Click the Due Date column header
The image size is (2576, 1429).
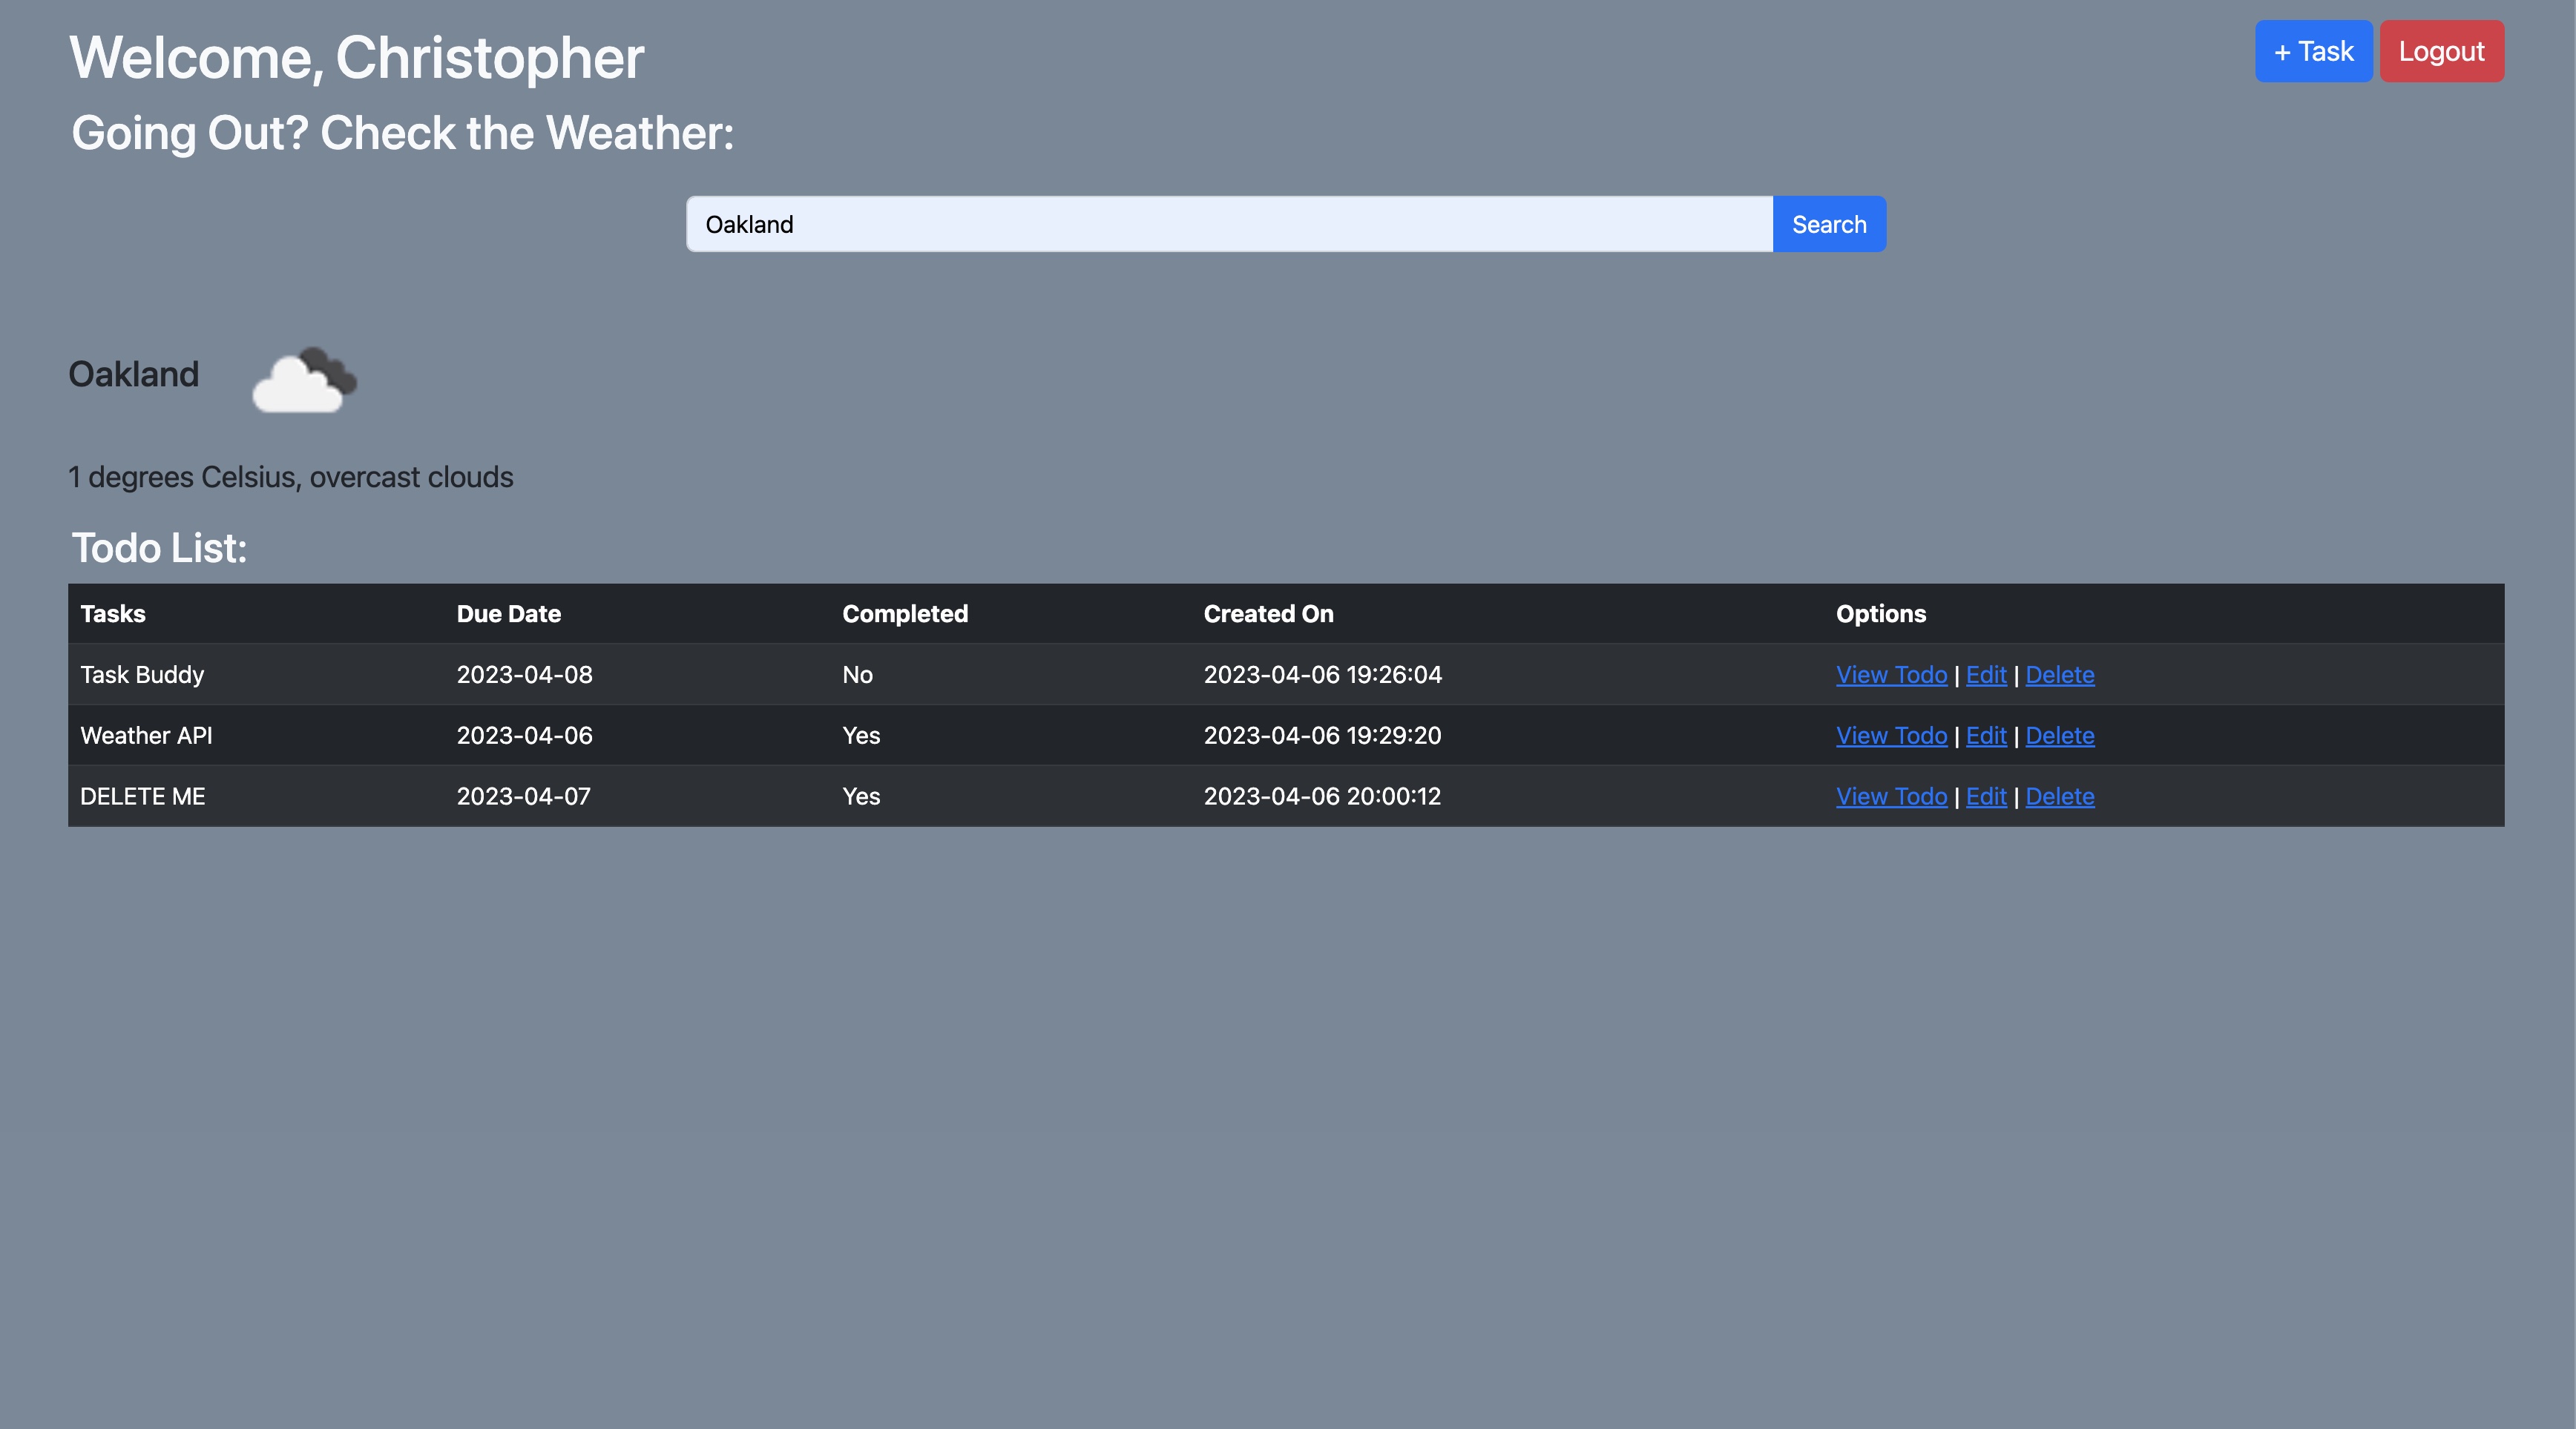pos(508,613)
